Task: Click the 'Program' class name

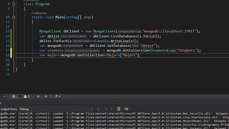Action: (x=42, y=4)
